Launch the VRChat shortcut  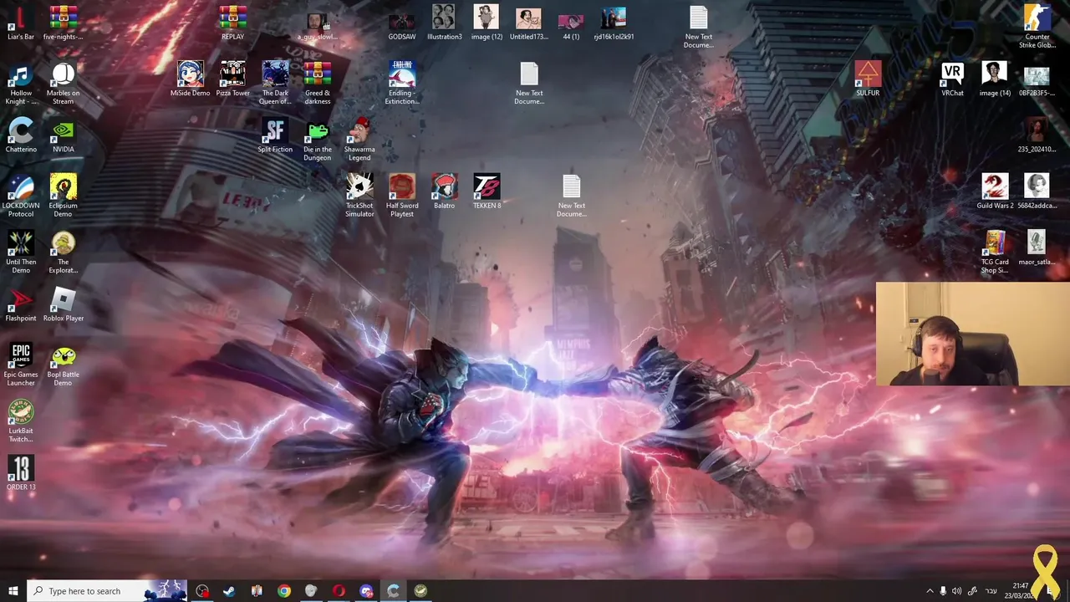[952, 79]
